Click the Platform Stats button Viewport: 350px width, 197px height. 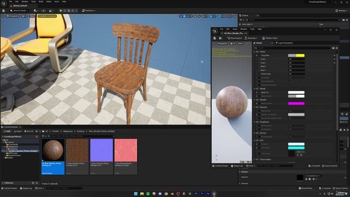270,38
